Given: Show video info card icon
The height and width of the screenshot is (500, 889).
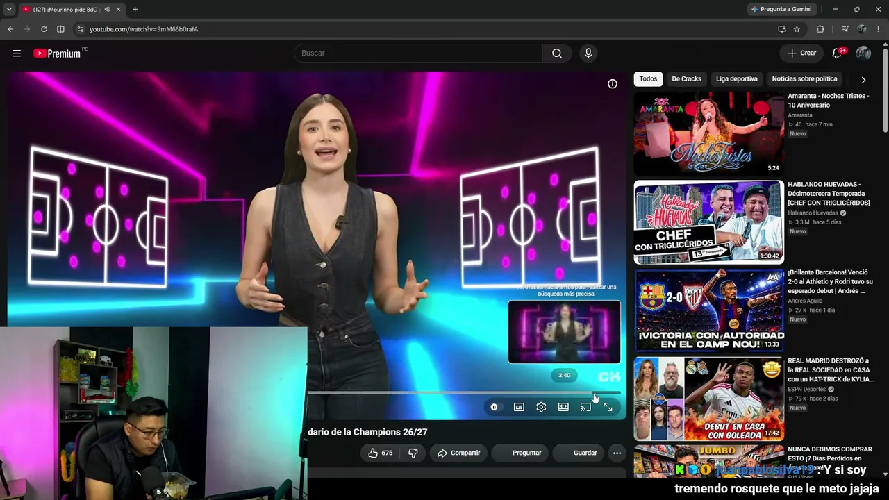Looking at the screenshot, I should [x=613, y=84].
